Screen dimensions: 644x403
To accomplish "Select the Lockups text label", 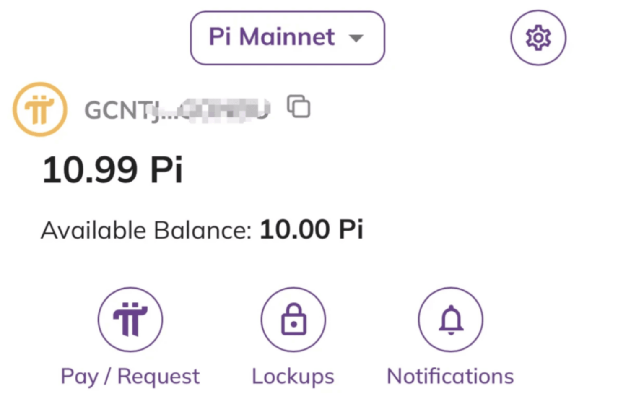I will coord(293,376).
